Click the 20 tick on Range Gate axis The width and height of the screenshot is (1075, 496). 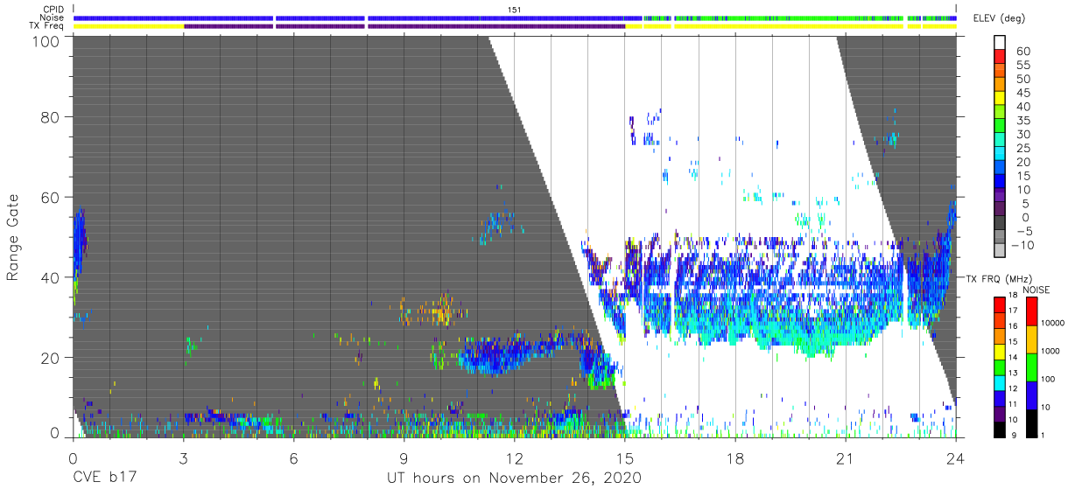(52, 357)
